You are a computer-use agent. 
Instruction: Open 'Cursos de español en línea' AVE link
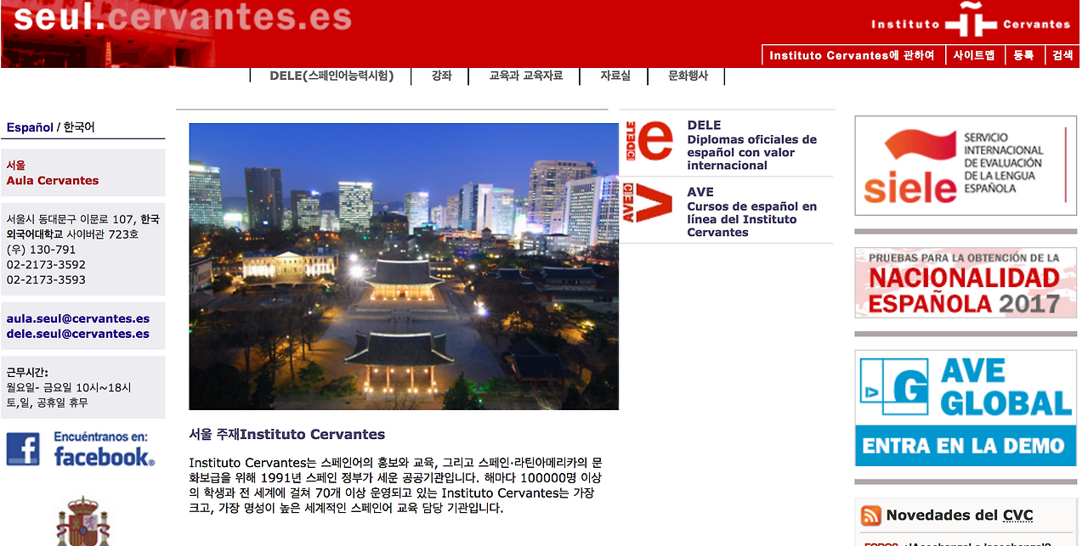[752, 219]
